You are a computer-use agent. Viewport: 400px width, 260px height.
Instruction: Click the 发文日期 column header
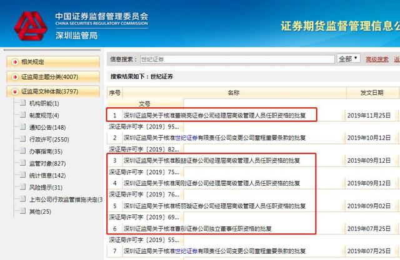(372, 93)
